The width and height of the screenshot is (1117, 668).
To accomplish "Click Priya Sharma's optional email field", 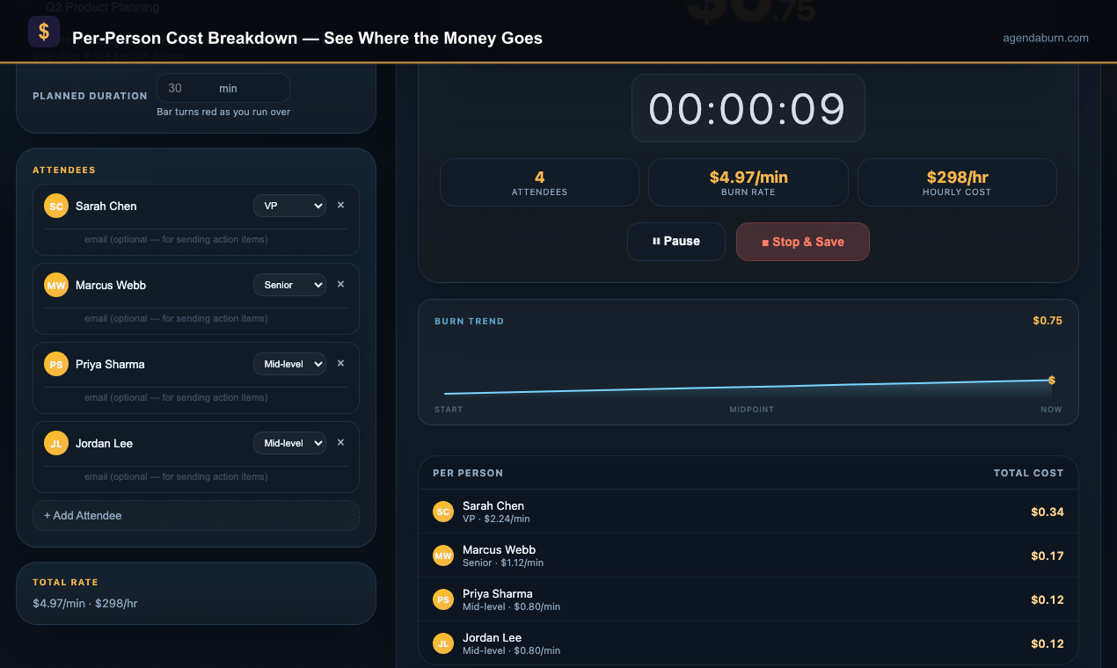I will 196,397.
